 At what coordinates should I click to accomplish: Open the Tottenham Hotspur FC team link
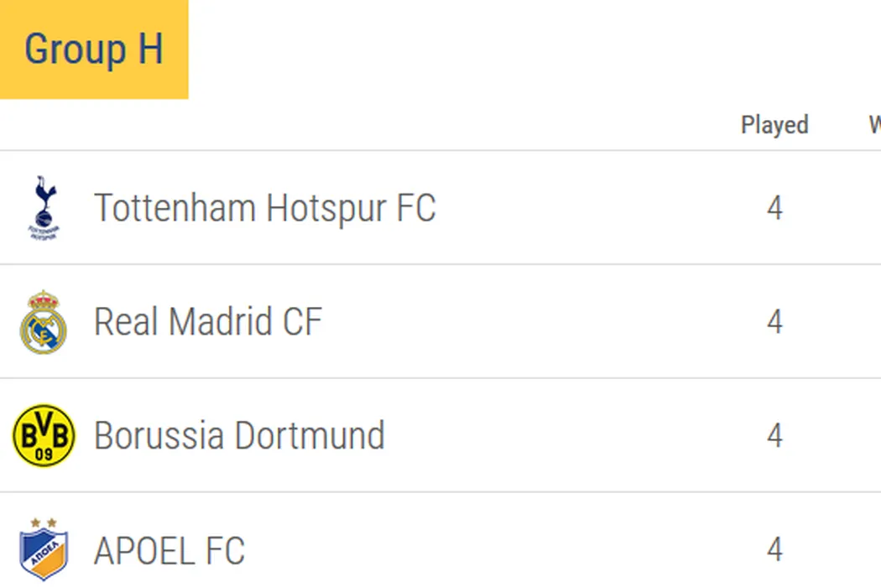[264, 208]
